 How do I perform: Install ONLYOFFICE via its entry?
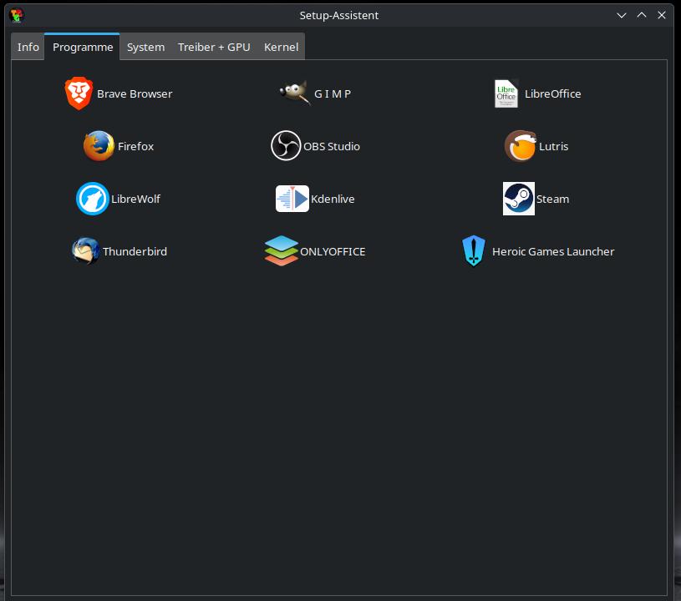pyautogui.click(x=315, y=251)
